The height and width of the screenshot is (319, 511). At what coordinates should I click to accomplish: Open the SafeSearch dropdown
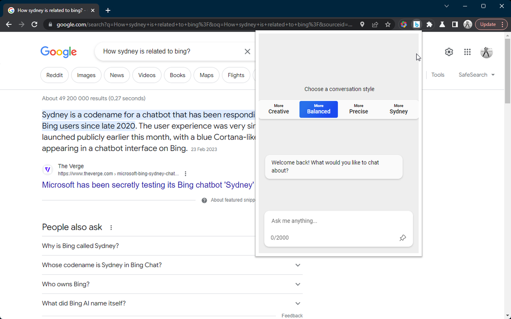pyautogui.click(x=477, y=75)
